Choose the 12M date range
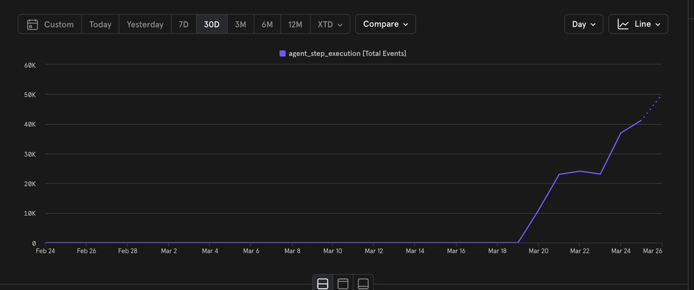 pyautogui.click(x=295, y=24)
